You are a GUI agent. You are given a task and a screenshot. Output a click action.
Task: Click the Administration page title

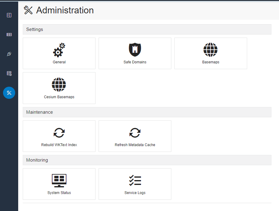click(65, 10)
